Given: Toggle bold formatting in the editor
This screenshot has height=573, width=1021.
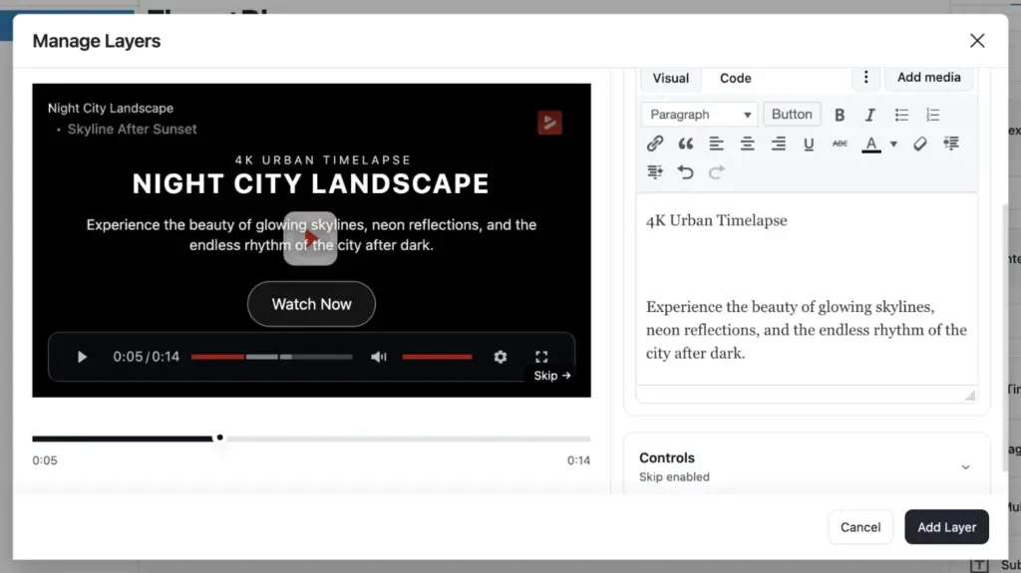Looking at the screenshot, I should (x=840, y=115).
